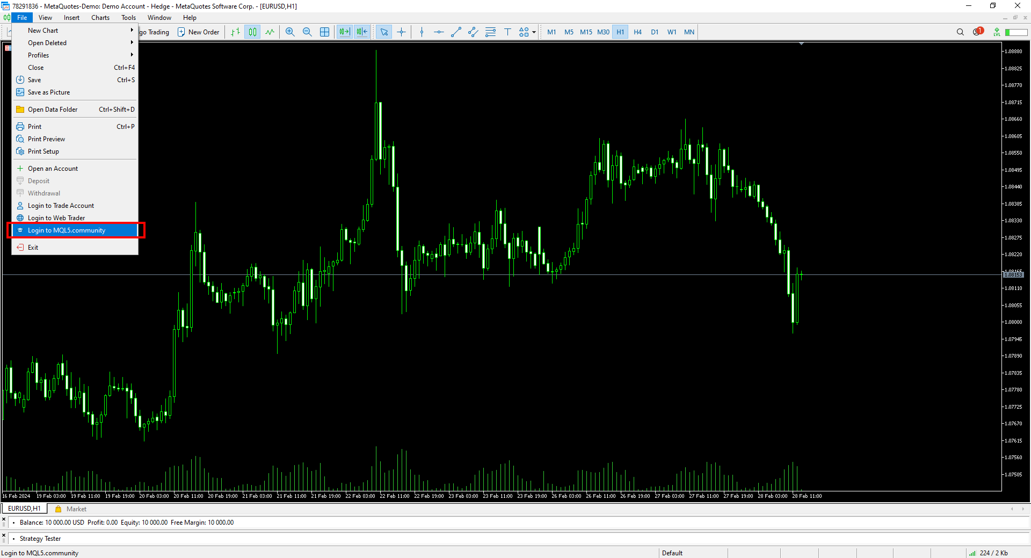
Task: Open the View menu
Action: click(46, 18)
